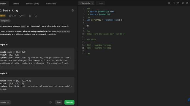This screenshot has height=106, width=190.
Task: Click the thumbs down dislike icon
Action: 20,16
